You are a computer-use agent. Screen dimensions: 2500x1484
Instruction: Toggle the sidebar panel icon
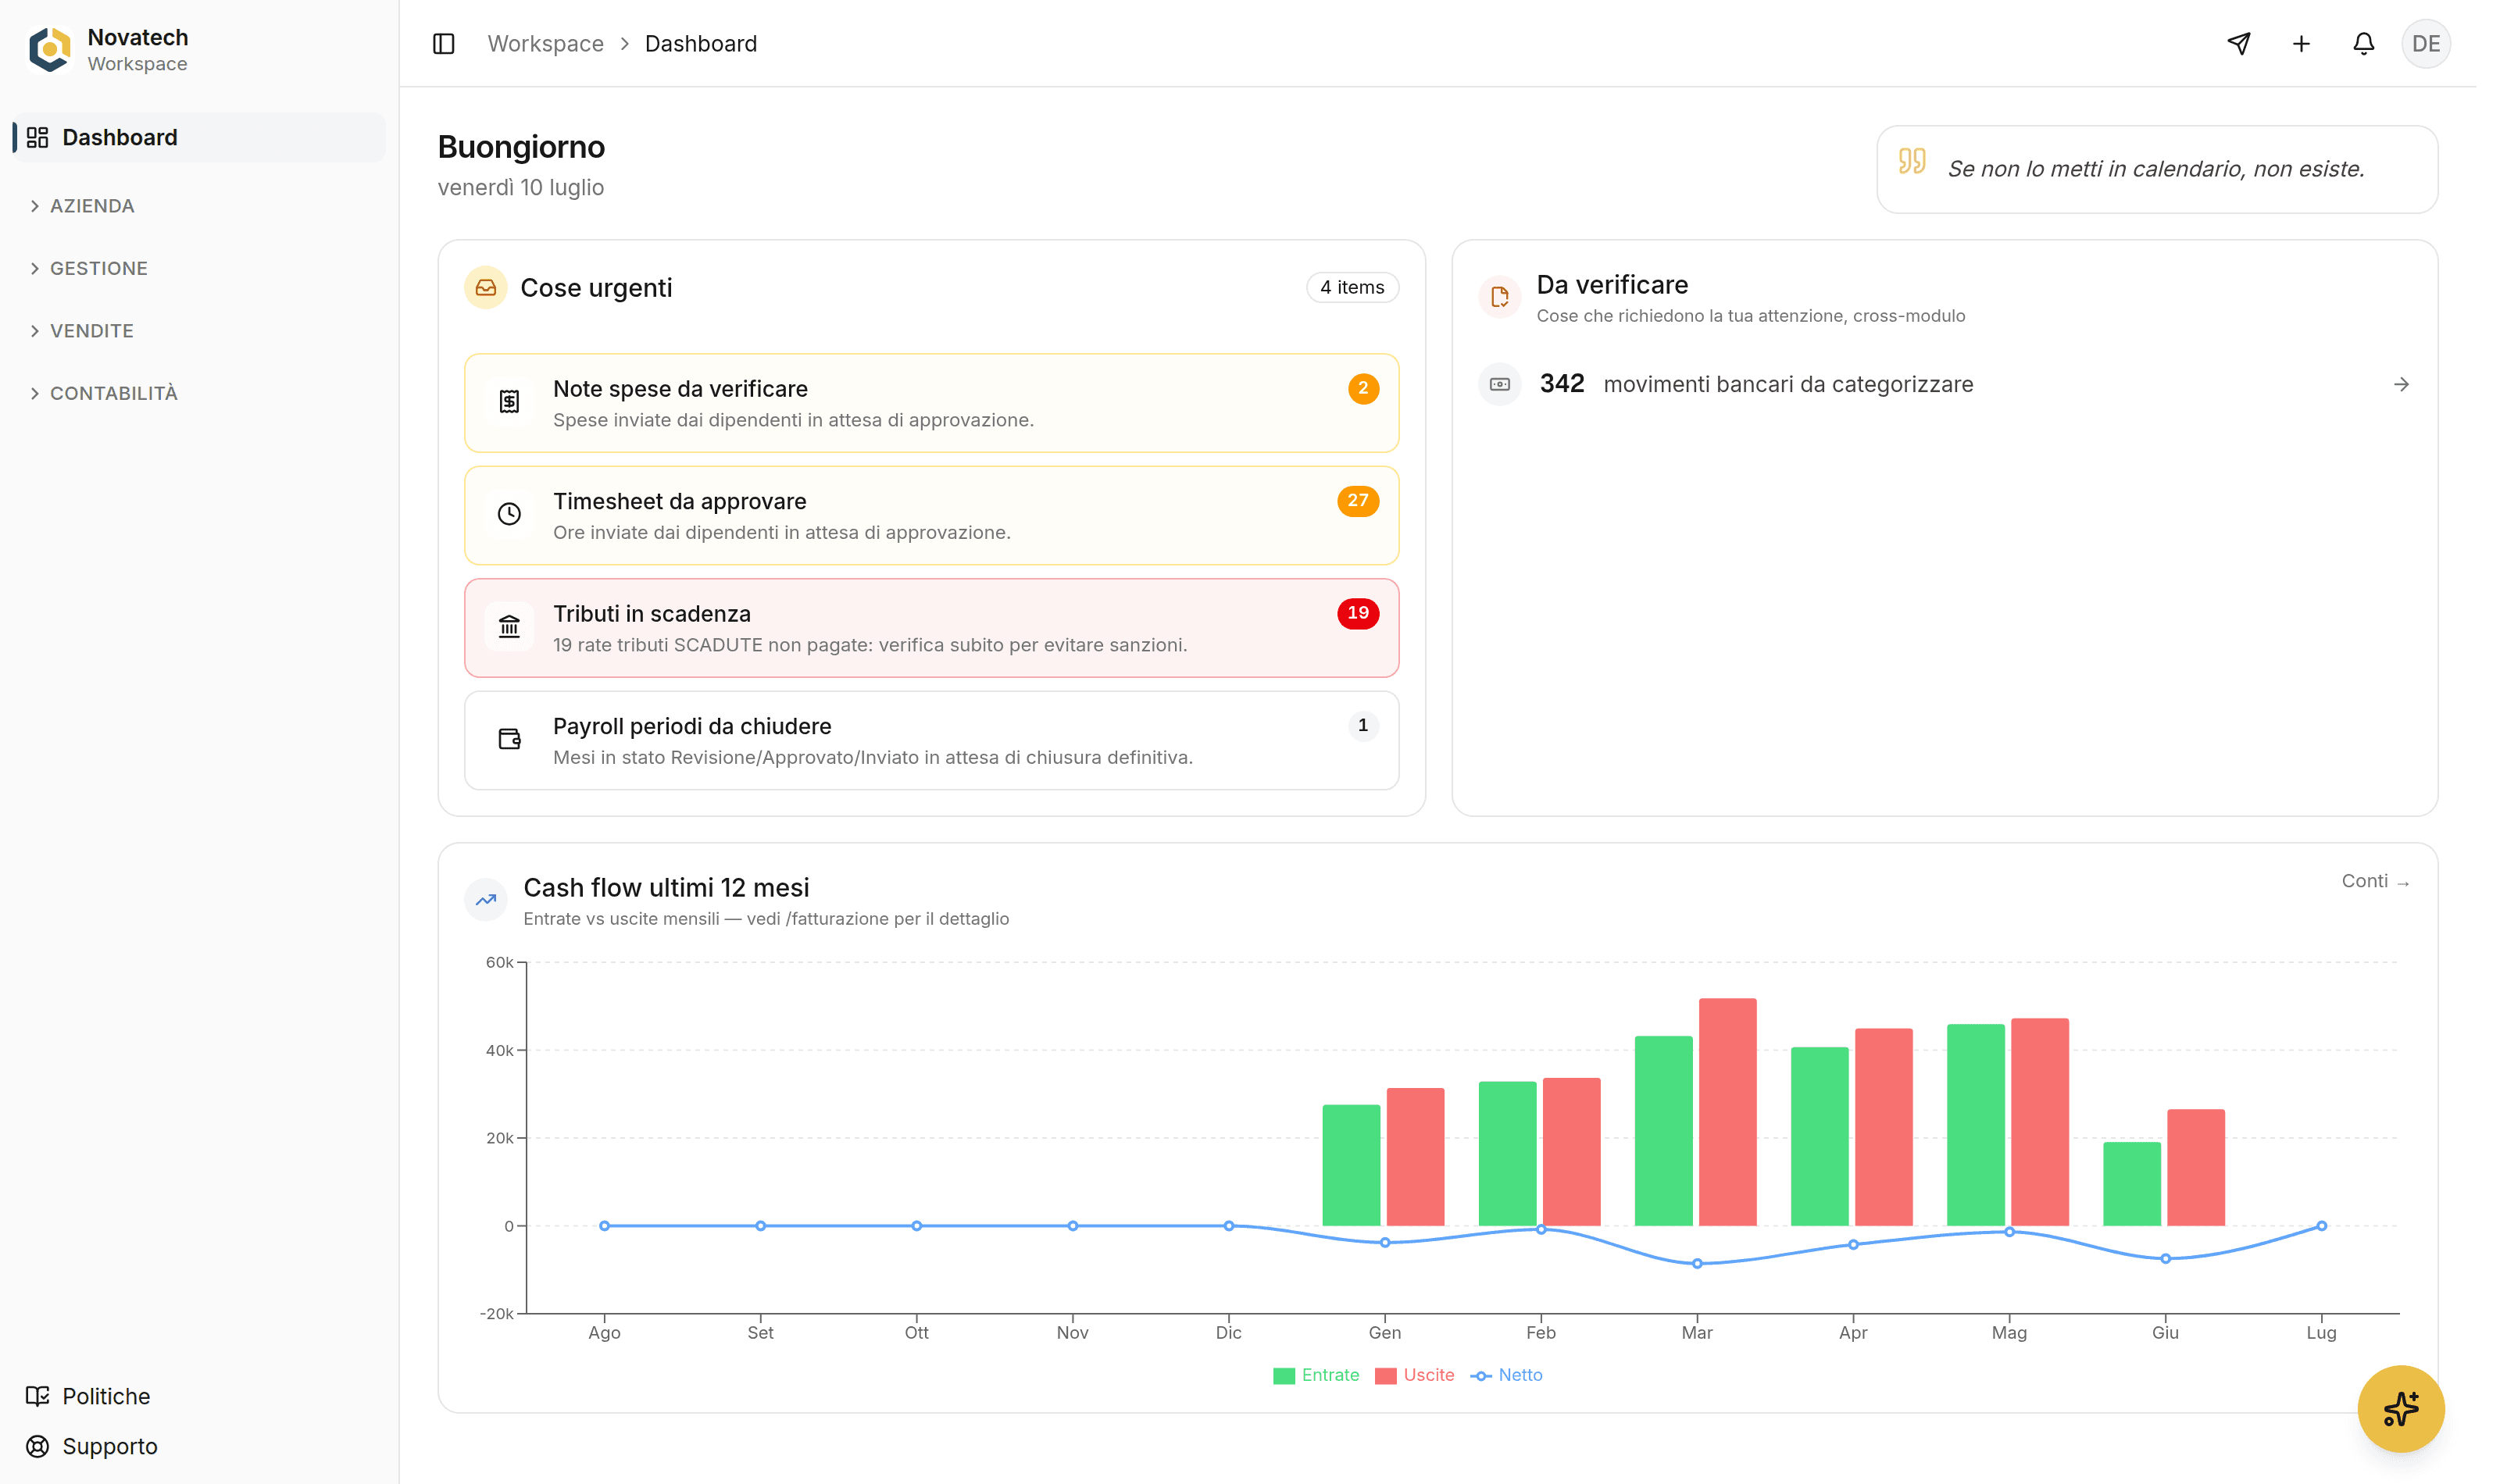pos(444,44)
